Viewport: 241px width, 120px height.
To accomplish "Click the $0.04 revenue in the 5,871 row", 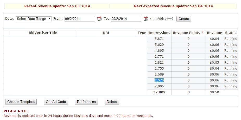I will [x=214, y=39].
